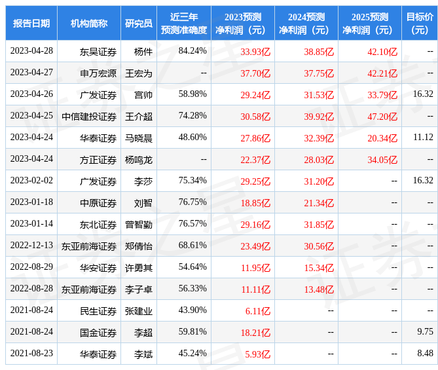Screen dimensions: 438x370
Task: Select researcher 许勇其
Action: point(139,268)
